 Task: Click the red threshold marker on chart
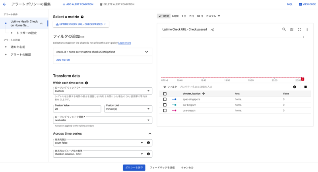click(x=302, y=79)
